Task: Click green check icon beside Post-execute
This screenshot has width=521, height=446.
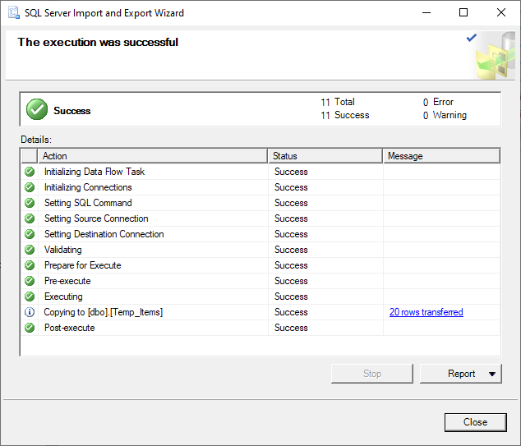Action: 30,328
